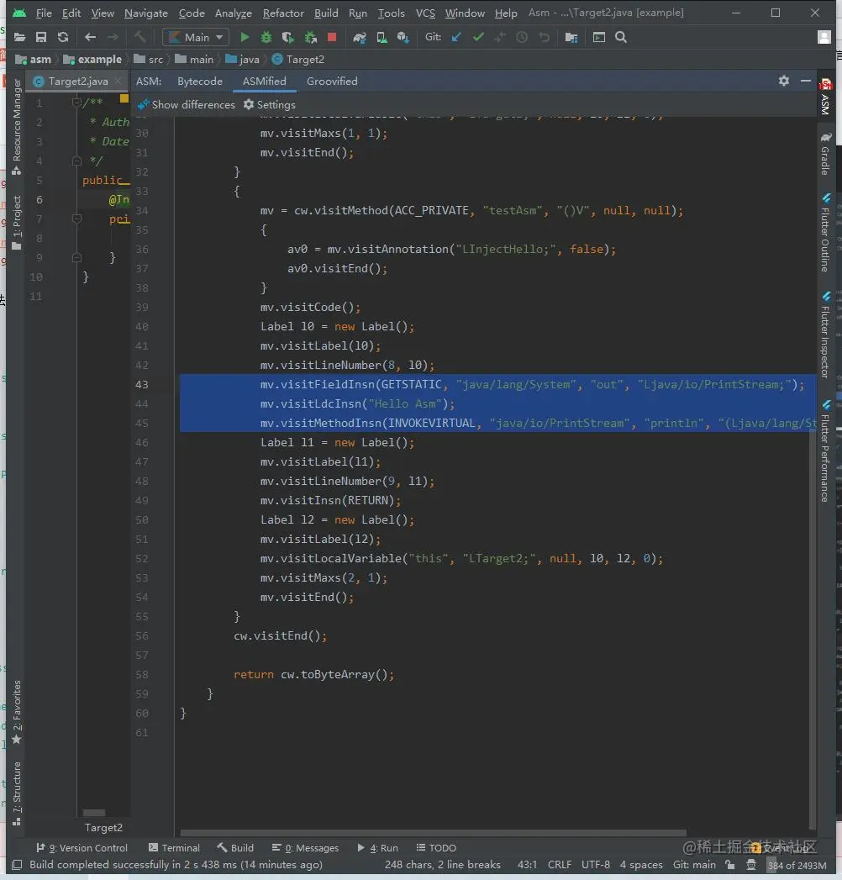Click the Save All toolbar icon
The image size is (842, 880).
click(41, 38)
